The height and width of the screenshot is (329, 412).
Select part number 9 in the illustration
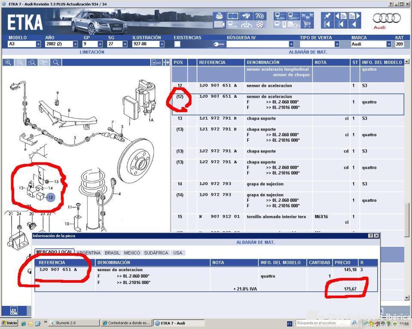pyautogui.click(x=58, y=93)
